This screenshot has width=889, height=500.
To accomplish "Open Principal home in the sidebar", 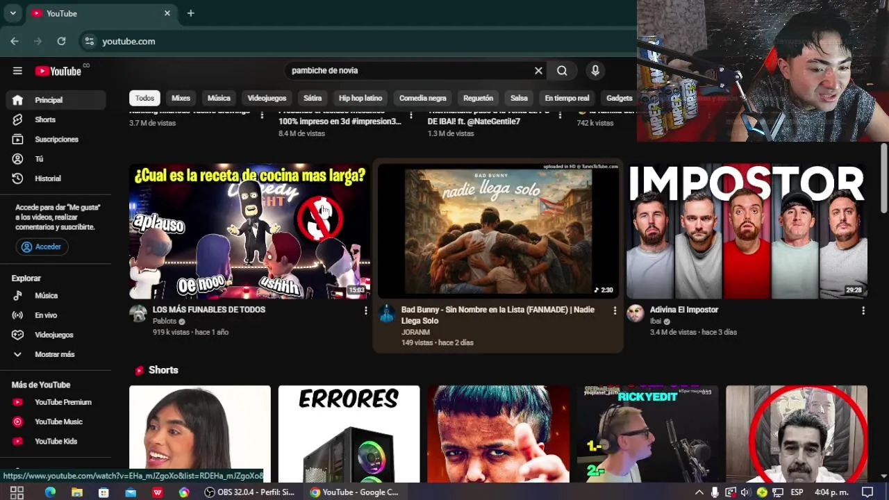I will (x=56, y=100).
